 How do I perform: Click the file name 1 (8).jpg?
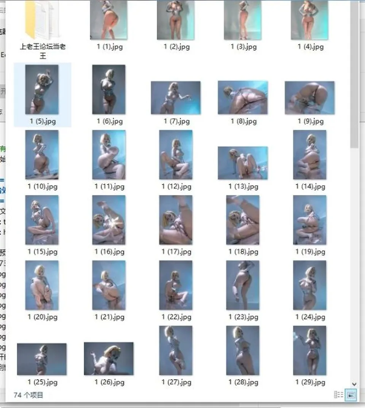click(x=244, y=121)
